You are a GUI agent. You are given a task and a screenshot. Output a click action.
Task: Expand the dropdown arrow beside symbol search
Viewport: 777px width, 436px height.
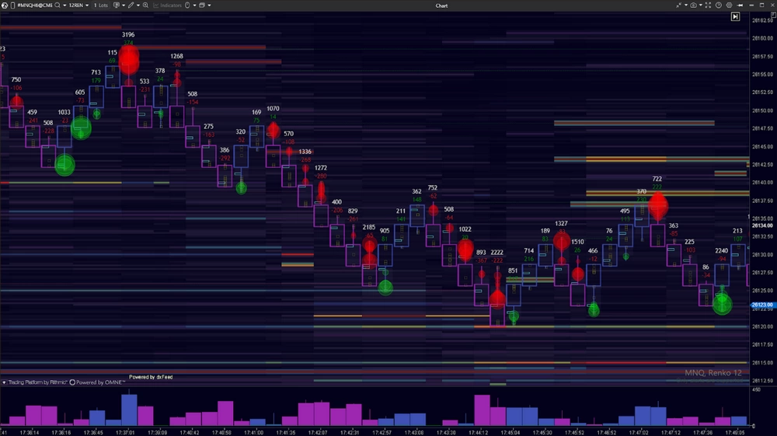tap(64, 5)
